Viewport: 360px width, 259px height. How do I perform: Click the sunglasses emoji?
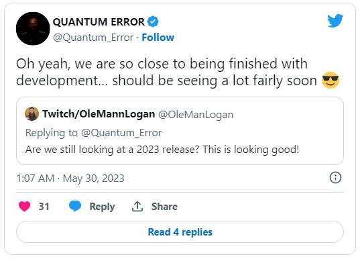pyautogui.click(x=331, y=81)
